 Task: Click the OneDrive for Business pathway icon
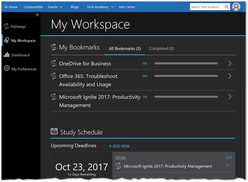click(54, 63)
